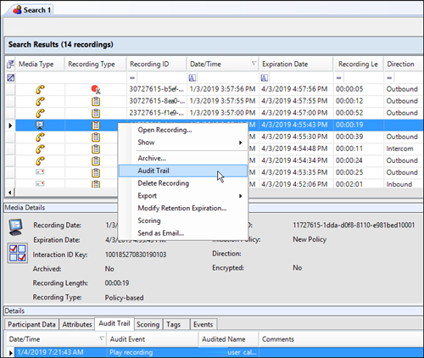Click phone media icon in the 00:00:39 row
This screenshot has width=424, height=358.
tap(40, 137)
